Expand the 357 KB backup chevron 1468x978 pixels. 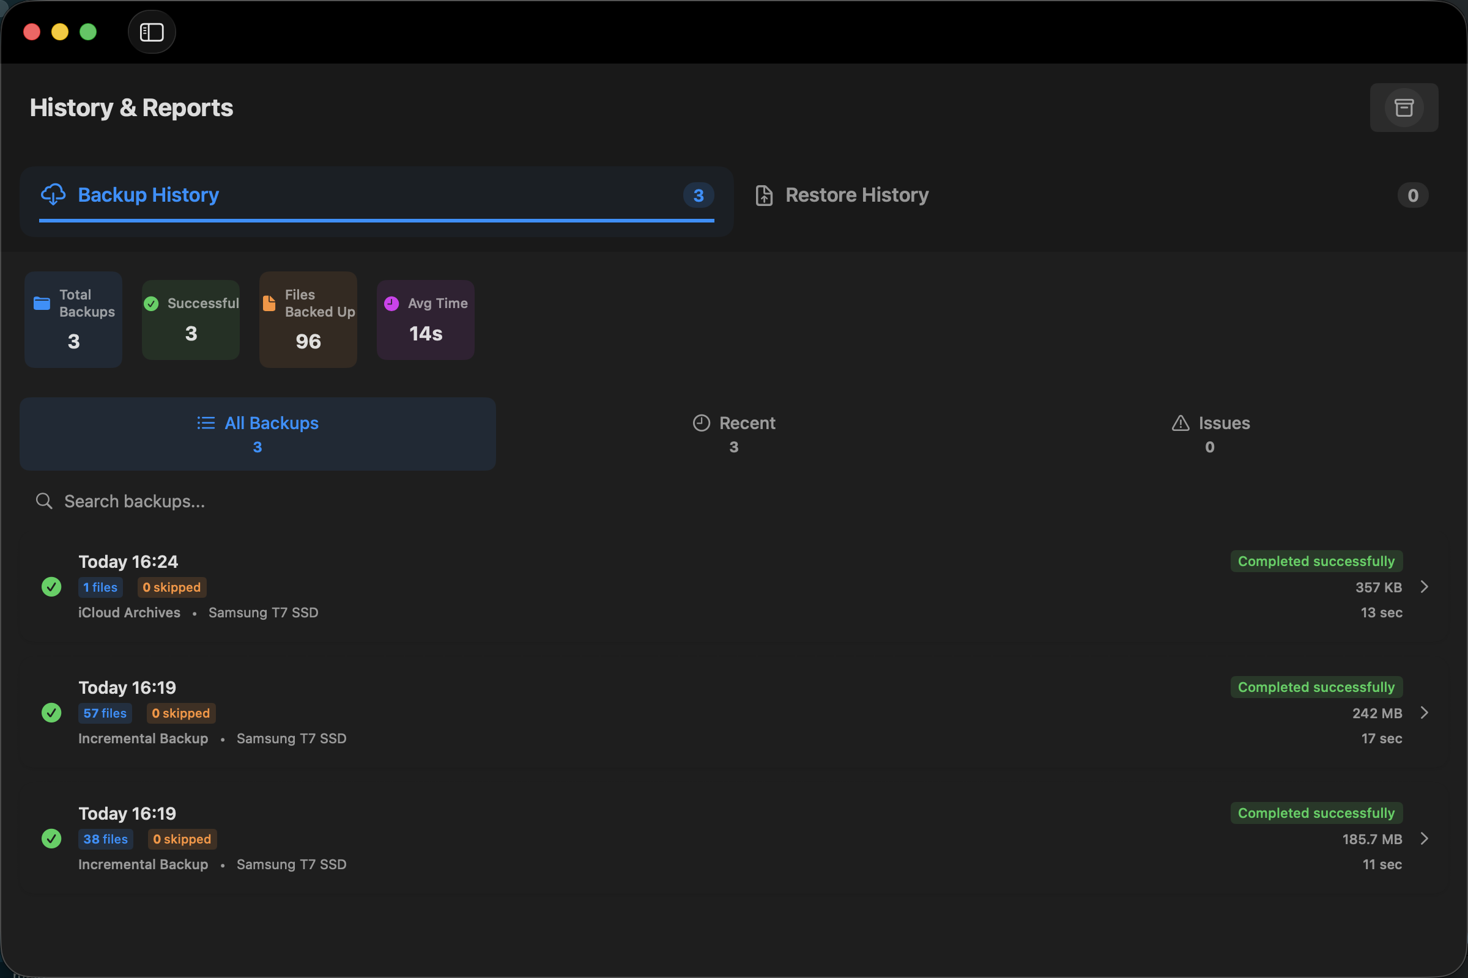click(1425, 587)
